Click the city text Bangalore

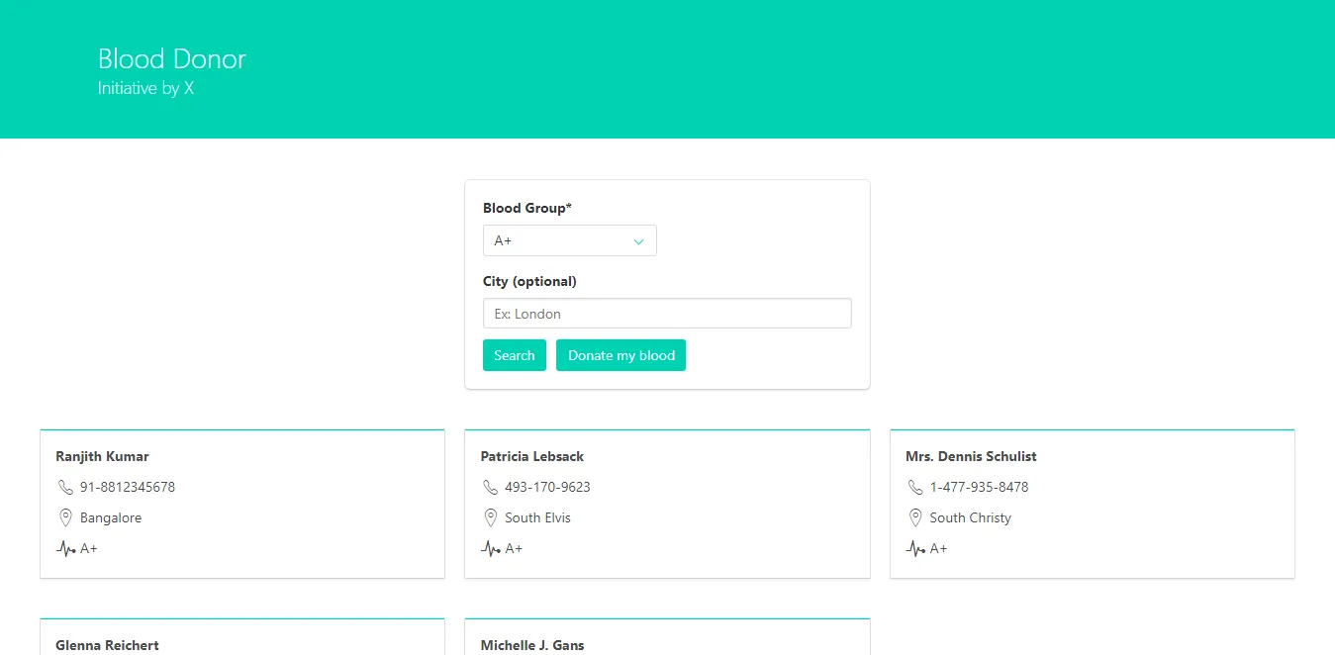pos(111,517)
